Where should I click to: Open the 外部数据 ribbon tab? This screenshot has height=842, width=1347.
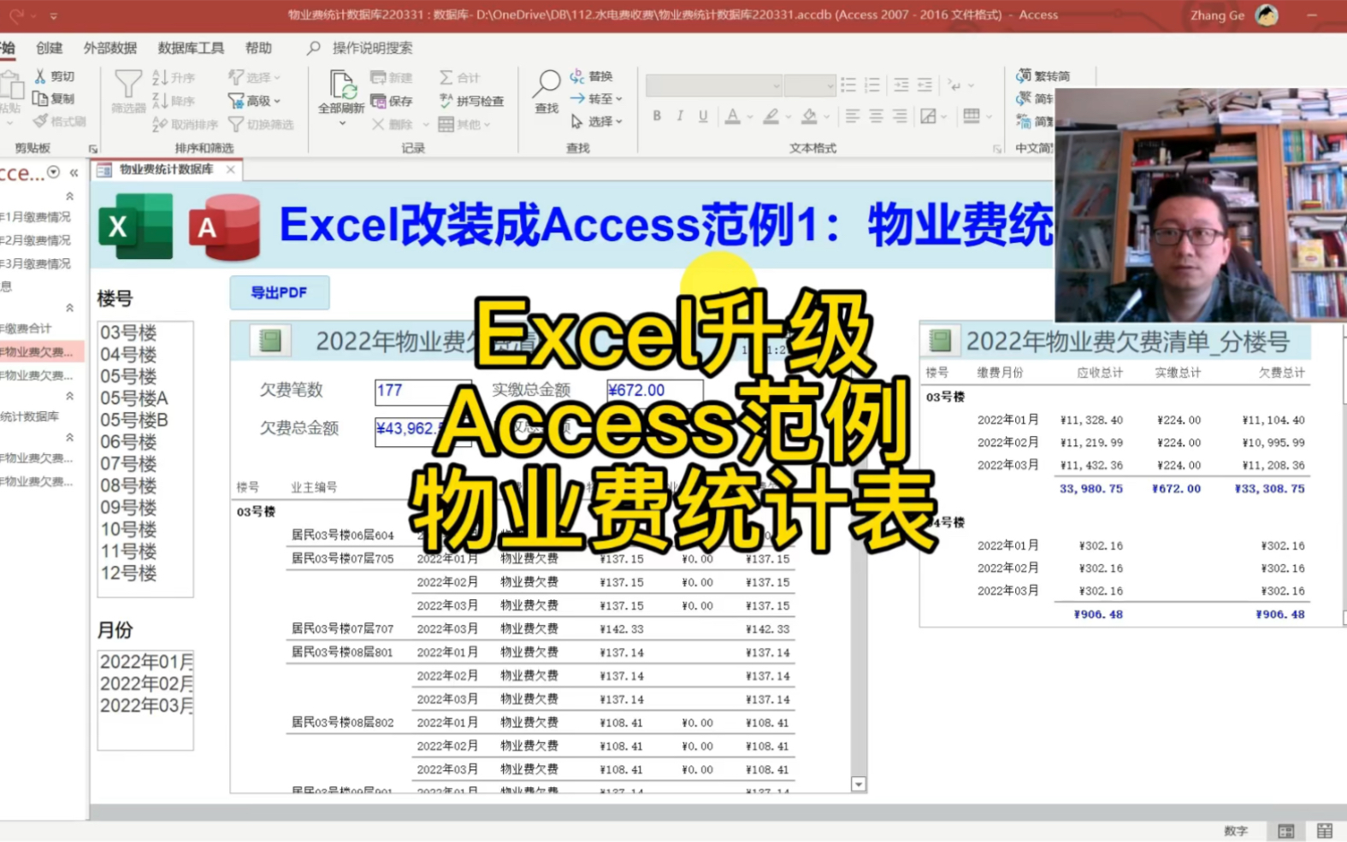tap(110, 48)
